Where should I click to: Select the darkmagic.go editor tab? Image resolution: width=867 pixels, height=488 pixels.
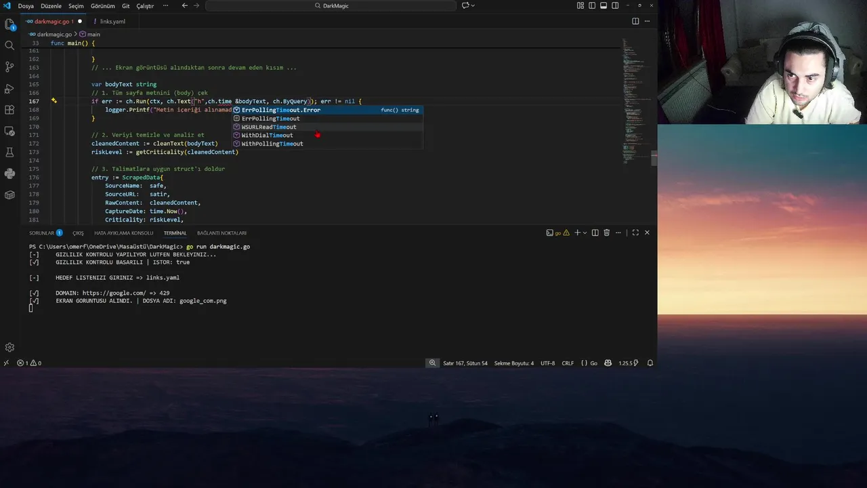54,21
